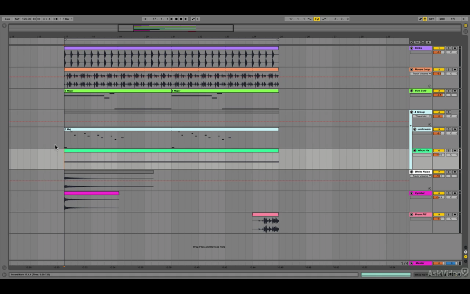470x294 pixels.
Task: Click the TAP tempo button
Action: coord(17,19)
